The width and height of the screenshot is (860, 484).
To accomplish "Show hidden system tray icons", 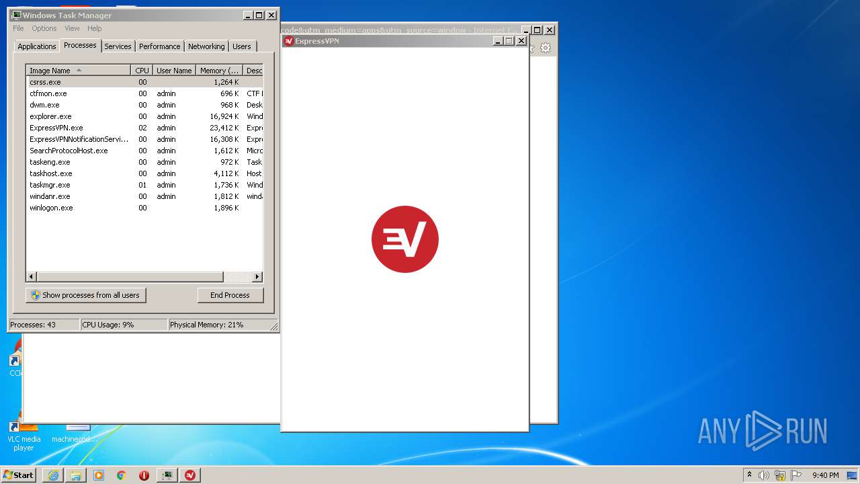I will coord(749,475).
